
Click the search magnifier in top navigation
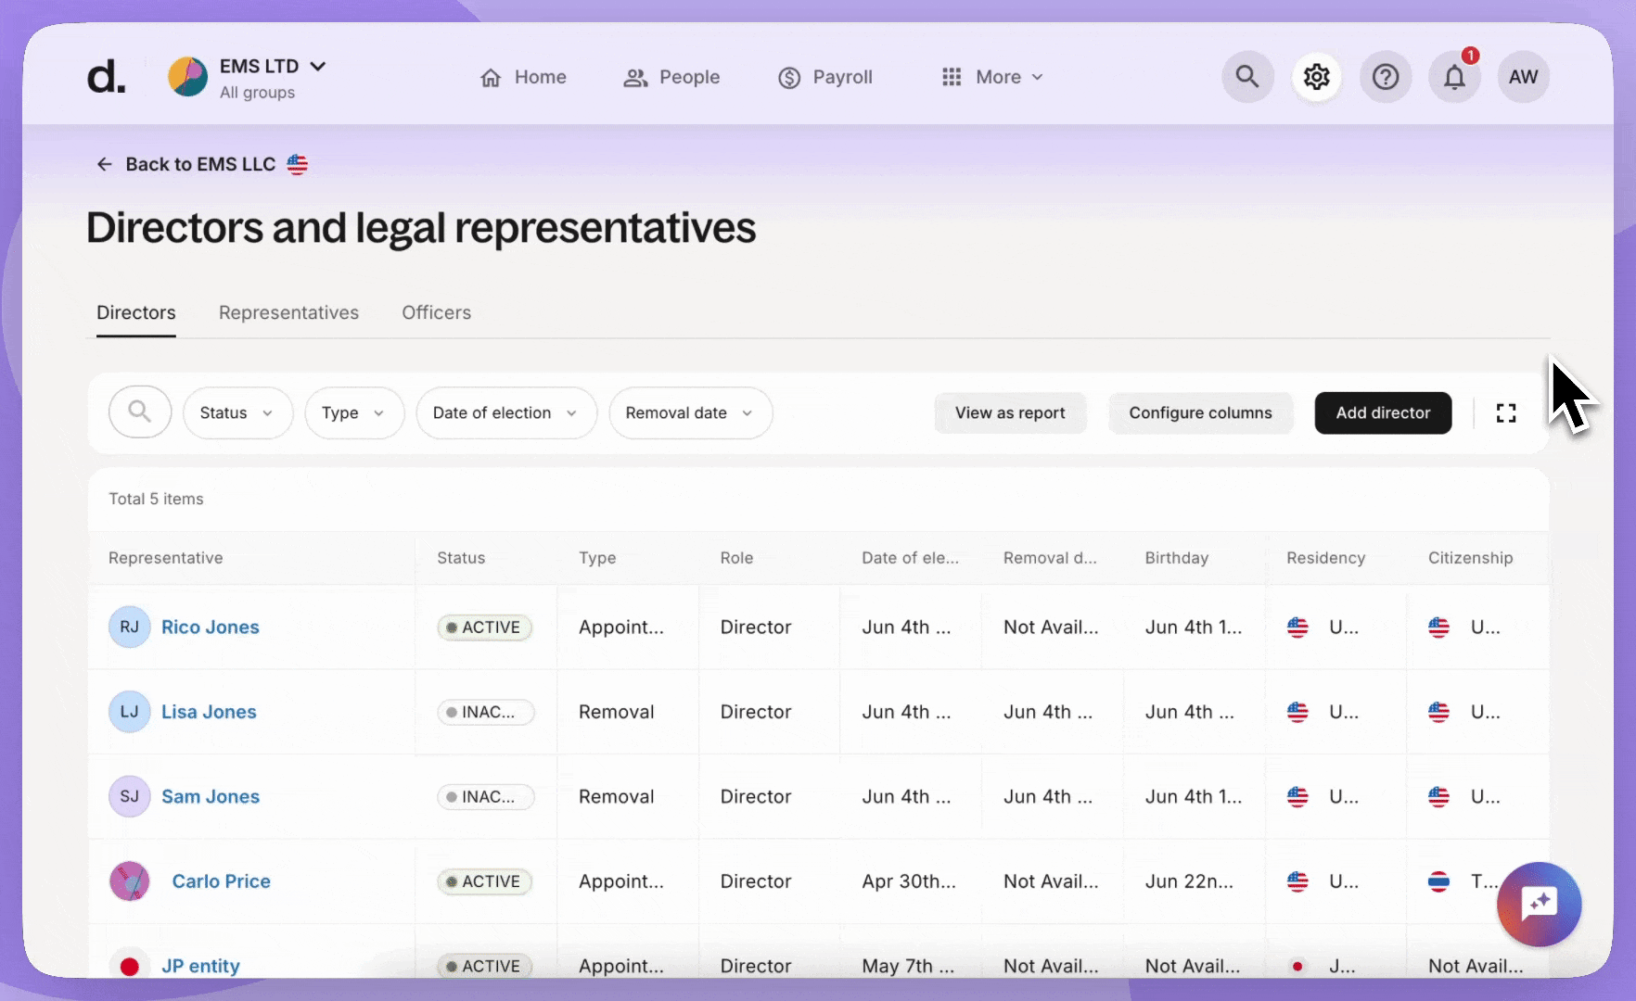click(1247, 77)
